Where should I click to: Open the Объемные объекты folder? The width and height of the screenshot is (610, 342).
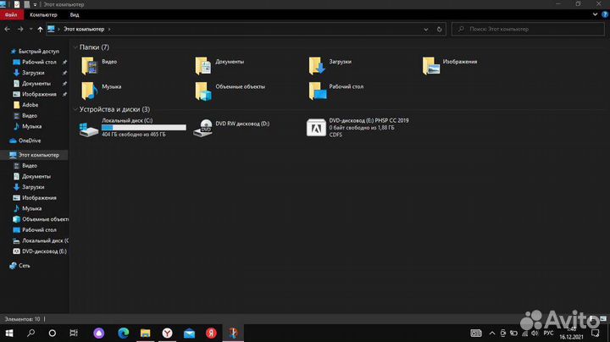[x=202, y=88]
